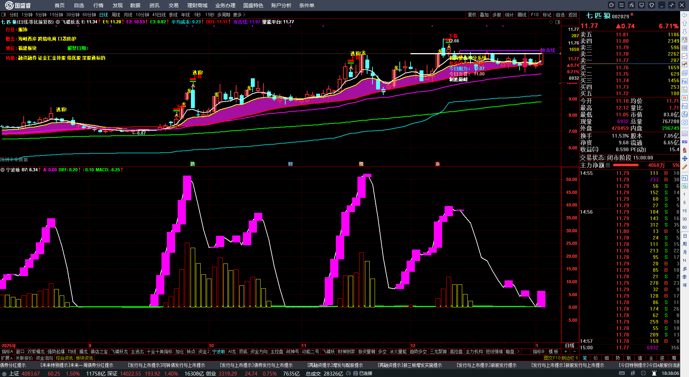This screenshot has height=377, width=689.
Task: Click the green 跌 marker on the chart
Action: pyautogui.click(x=193, y=164)
